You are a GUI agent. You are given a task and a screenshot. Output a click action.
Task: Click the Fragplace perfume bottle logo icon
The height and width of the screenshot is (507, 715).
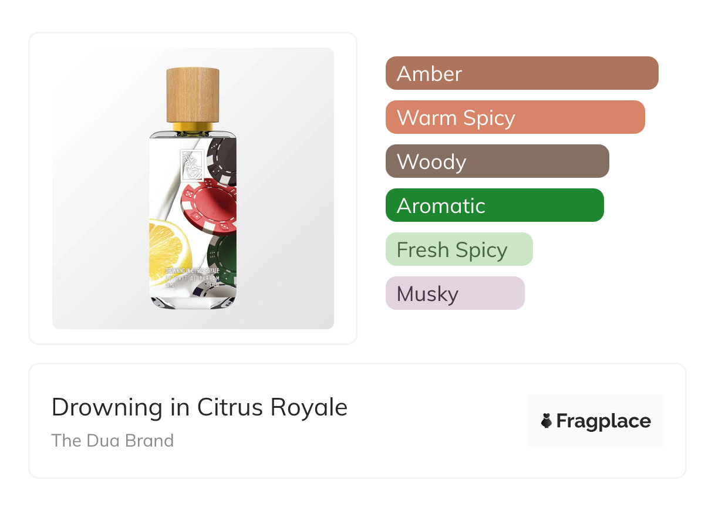coord(547,421)
